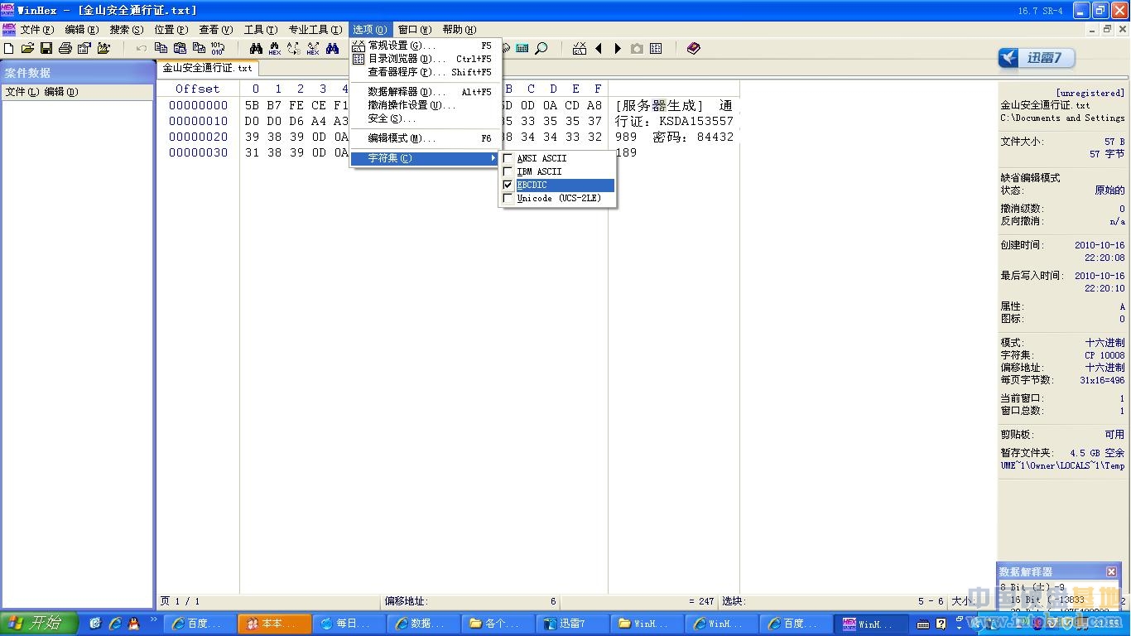
Task: Select 数据解释器 (D) menu entry
Action: 401,92
